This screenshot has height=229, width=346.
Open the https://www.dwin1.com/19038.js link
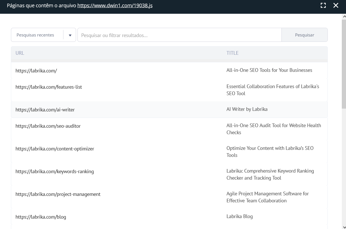tap(115, 5)
